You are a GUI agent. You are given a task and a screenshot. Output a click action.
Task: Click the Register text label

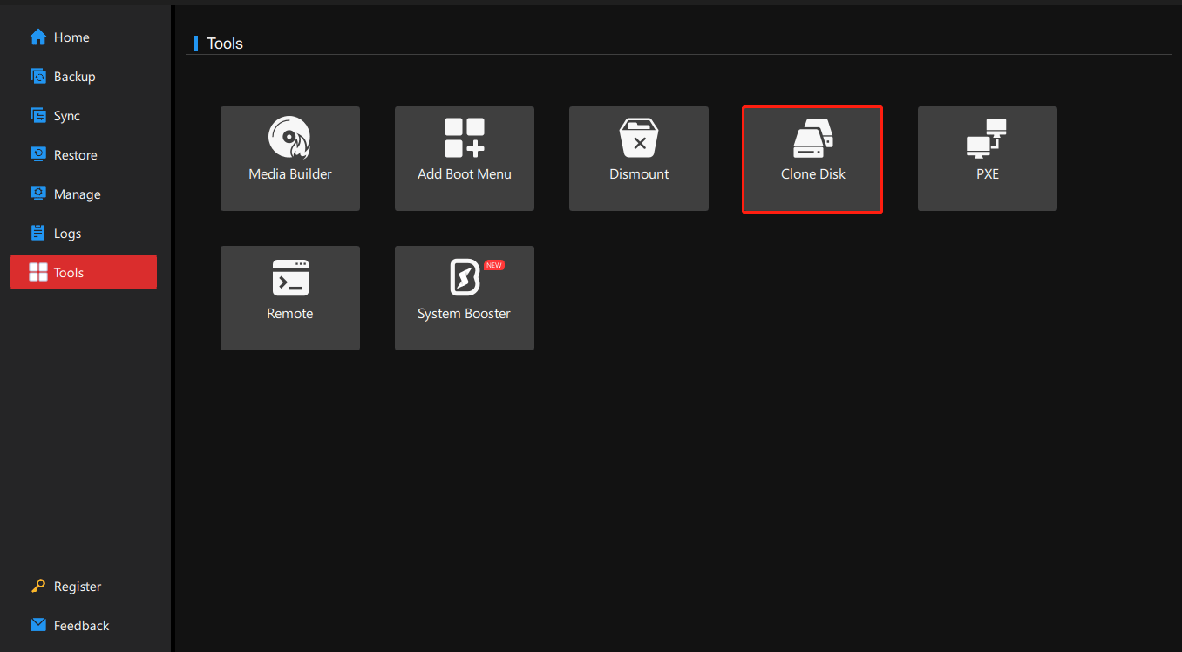(x=78, y=587)
